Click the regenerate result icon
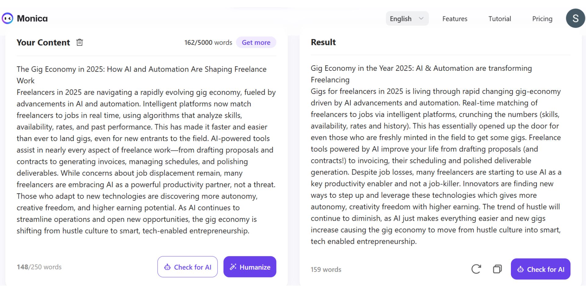The image size is (586, 293). pos(476,269)
